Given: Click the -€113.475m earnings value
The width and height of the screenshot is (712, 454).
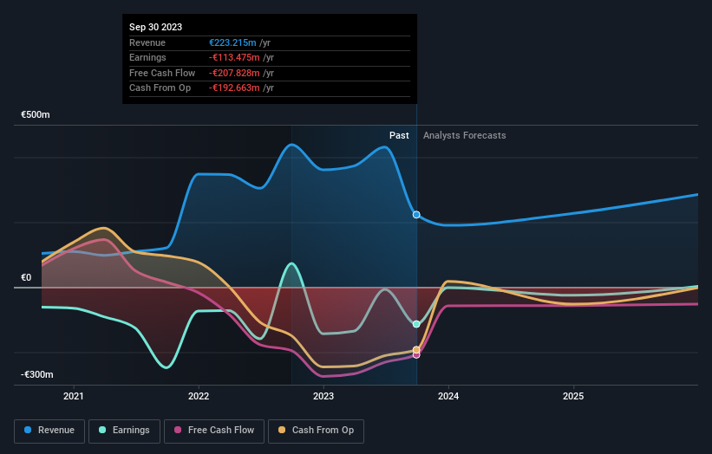Looking at the screenshot, I should click(x=234, y=57).
